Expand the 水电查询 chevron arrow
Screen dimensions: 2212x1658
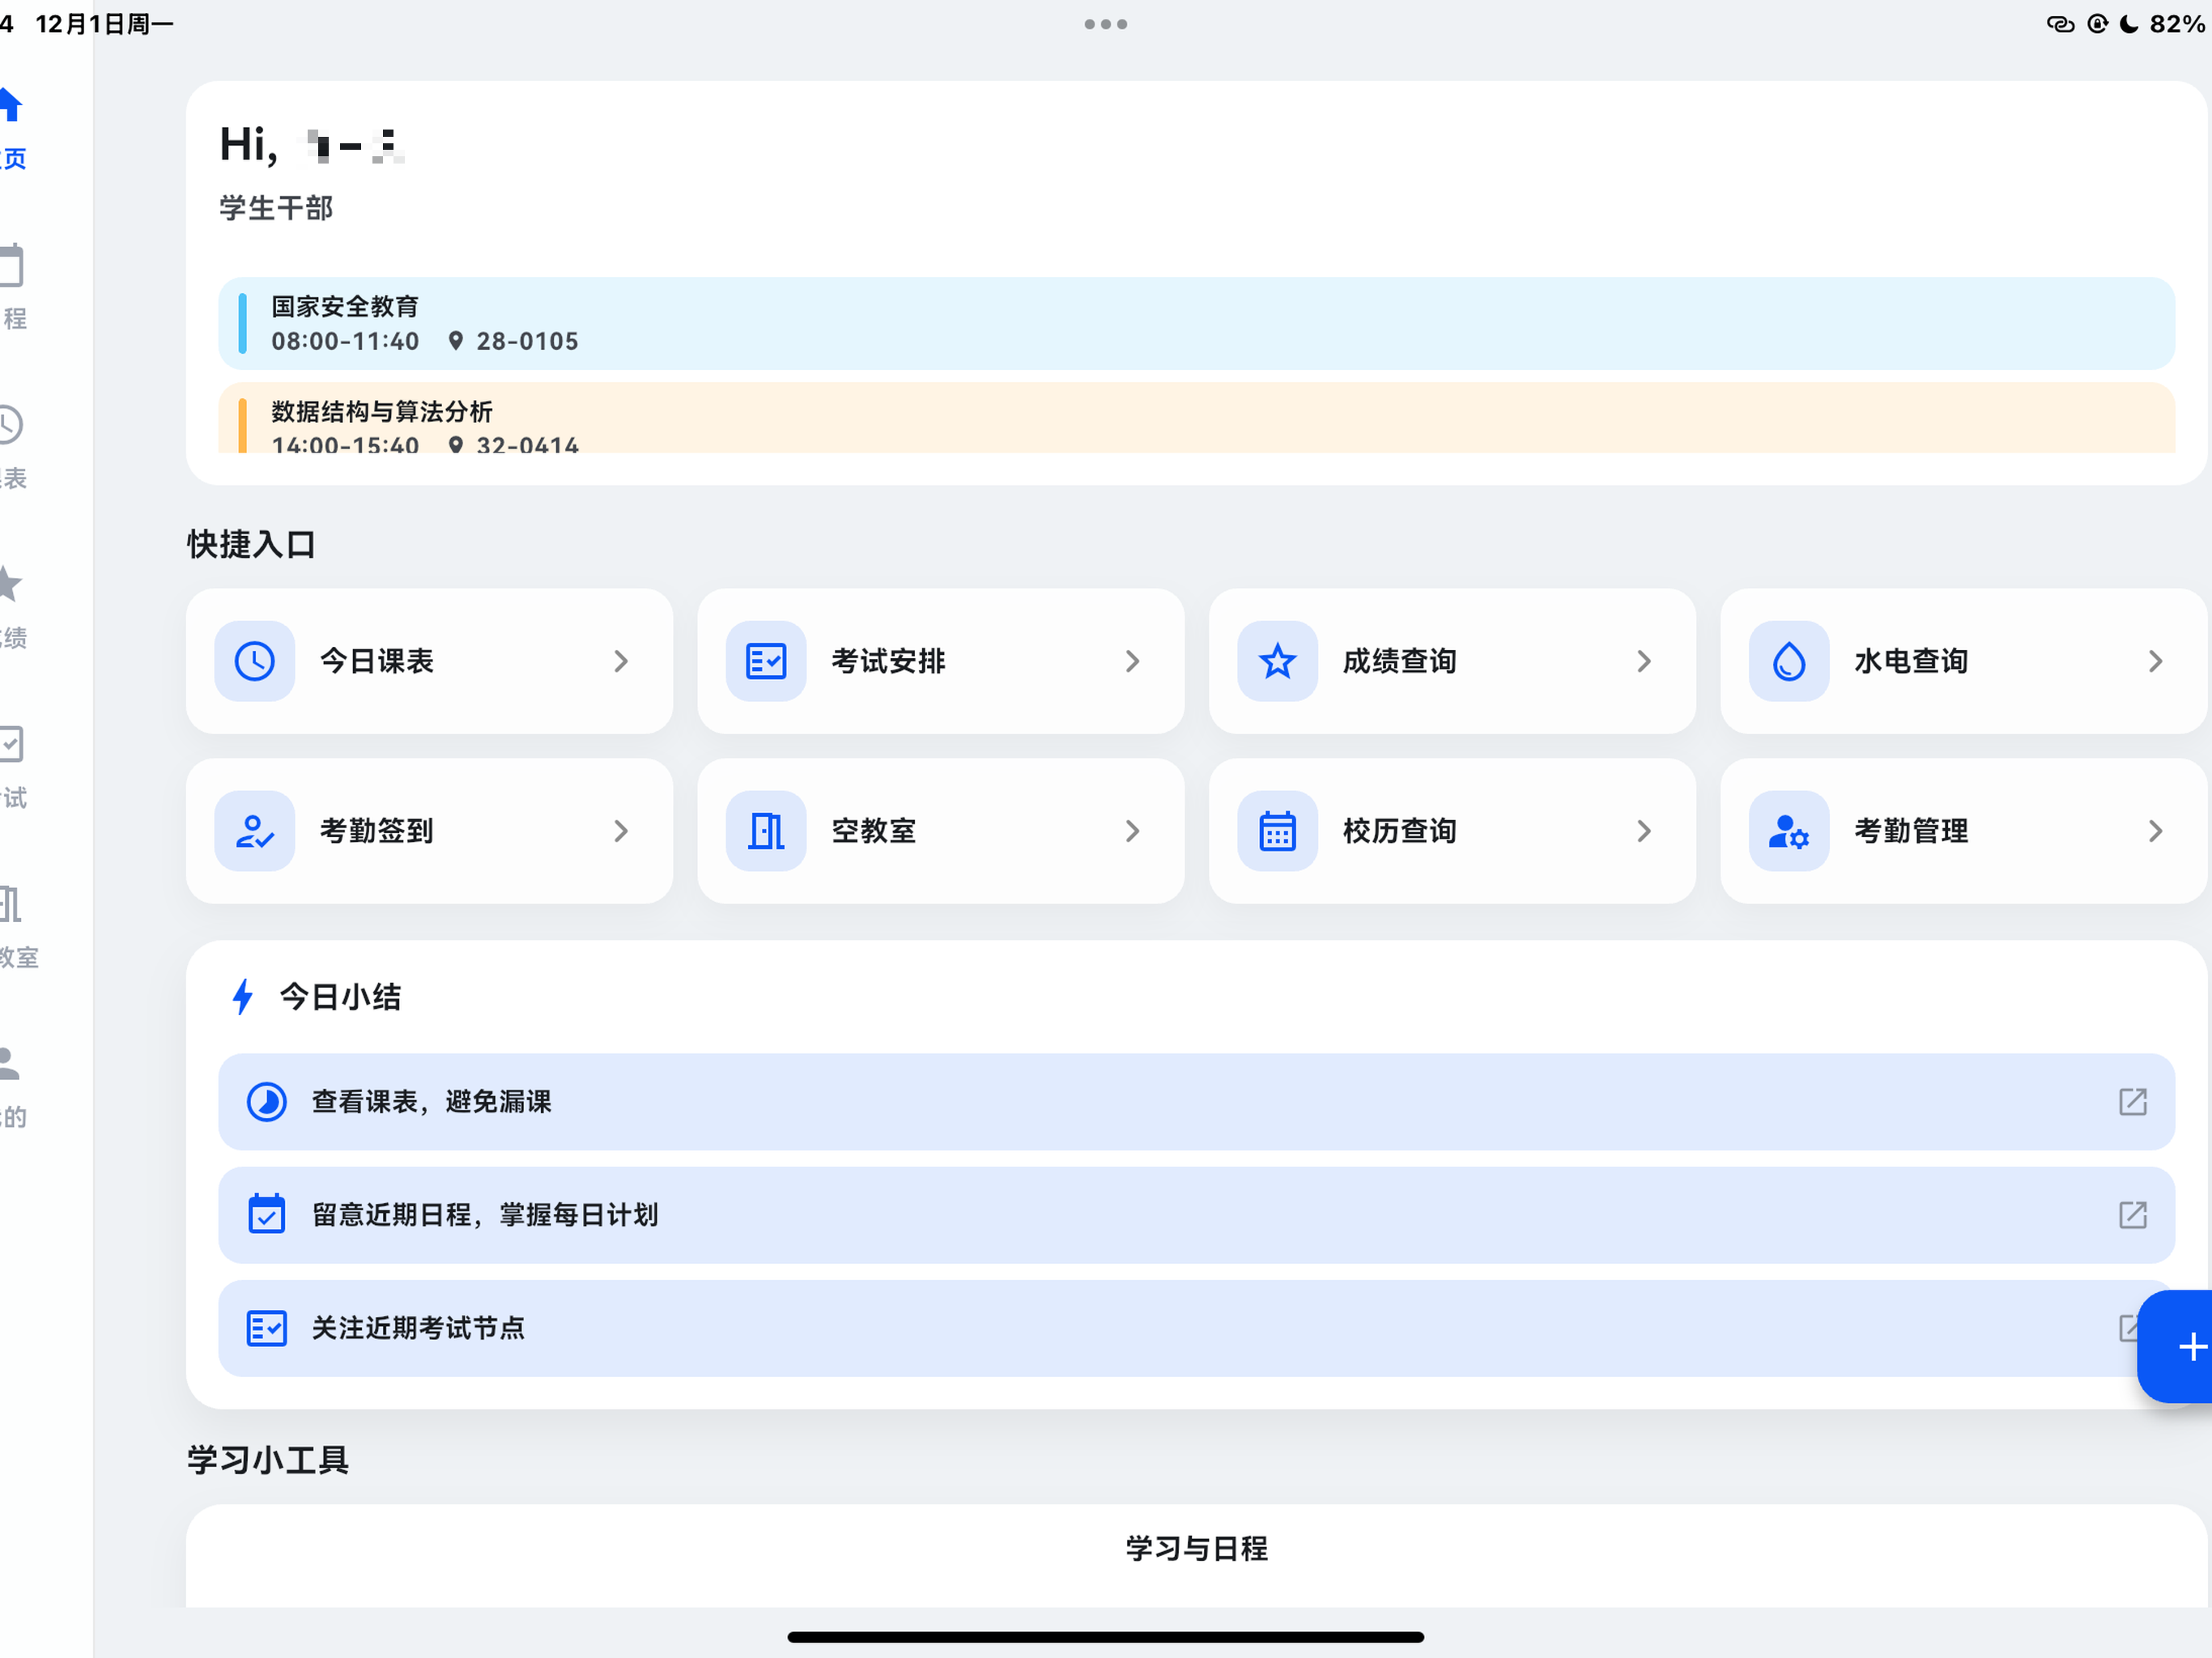[2155, 661]
